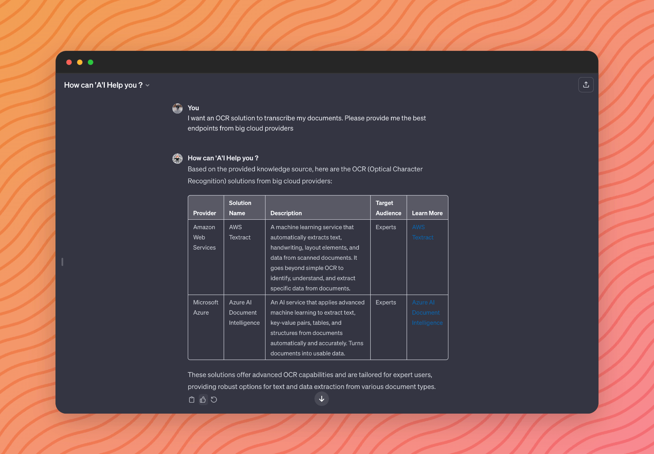The image size is (654, 454).
Task: Click the assistant name above the reply
Action: click(223, 158)
